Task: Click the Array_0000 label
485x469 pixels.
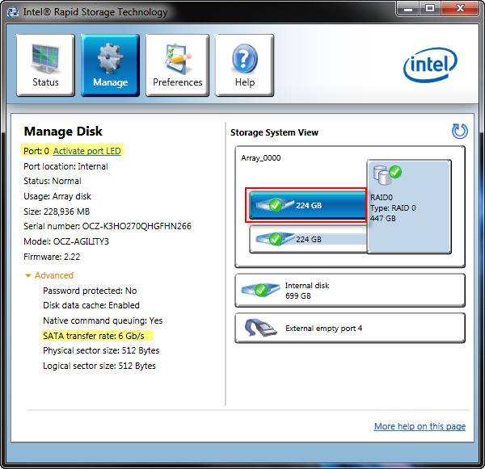Action: pos(261,158)
